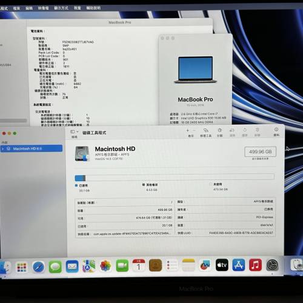
Task: Expand Macintosh HD disclosure triangle in sidebar
Action: [3, 149]
